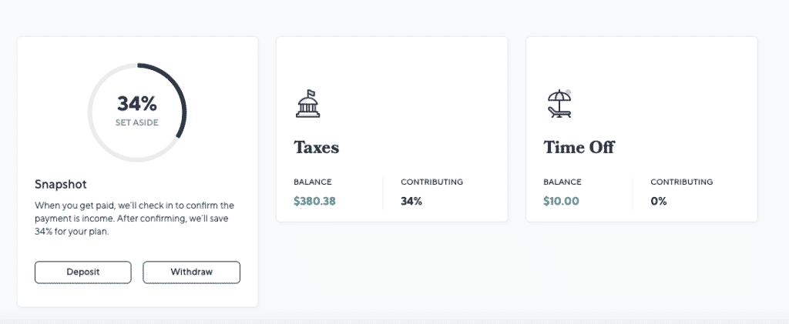The image size is (789, 324).
Task: Click the Withdraw button
Action: (191, 272)
